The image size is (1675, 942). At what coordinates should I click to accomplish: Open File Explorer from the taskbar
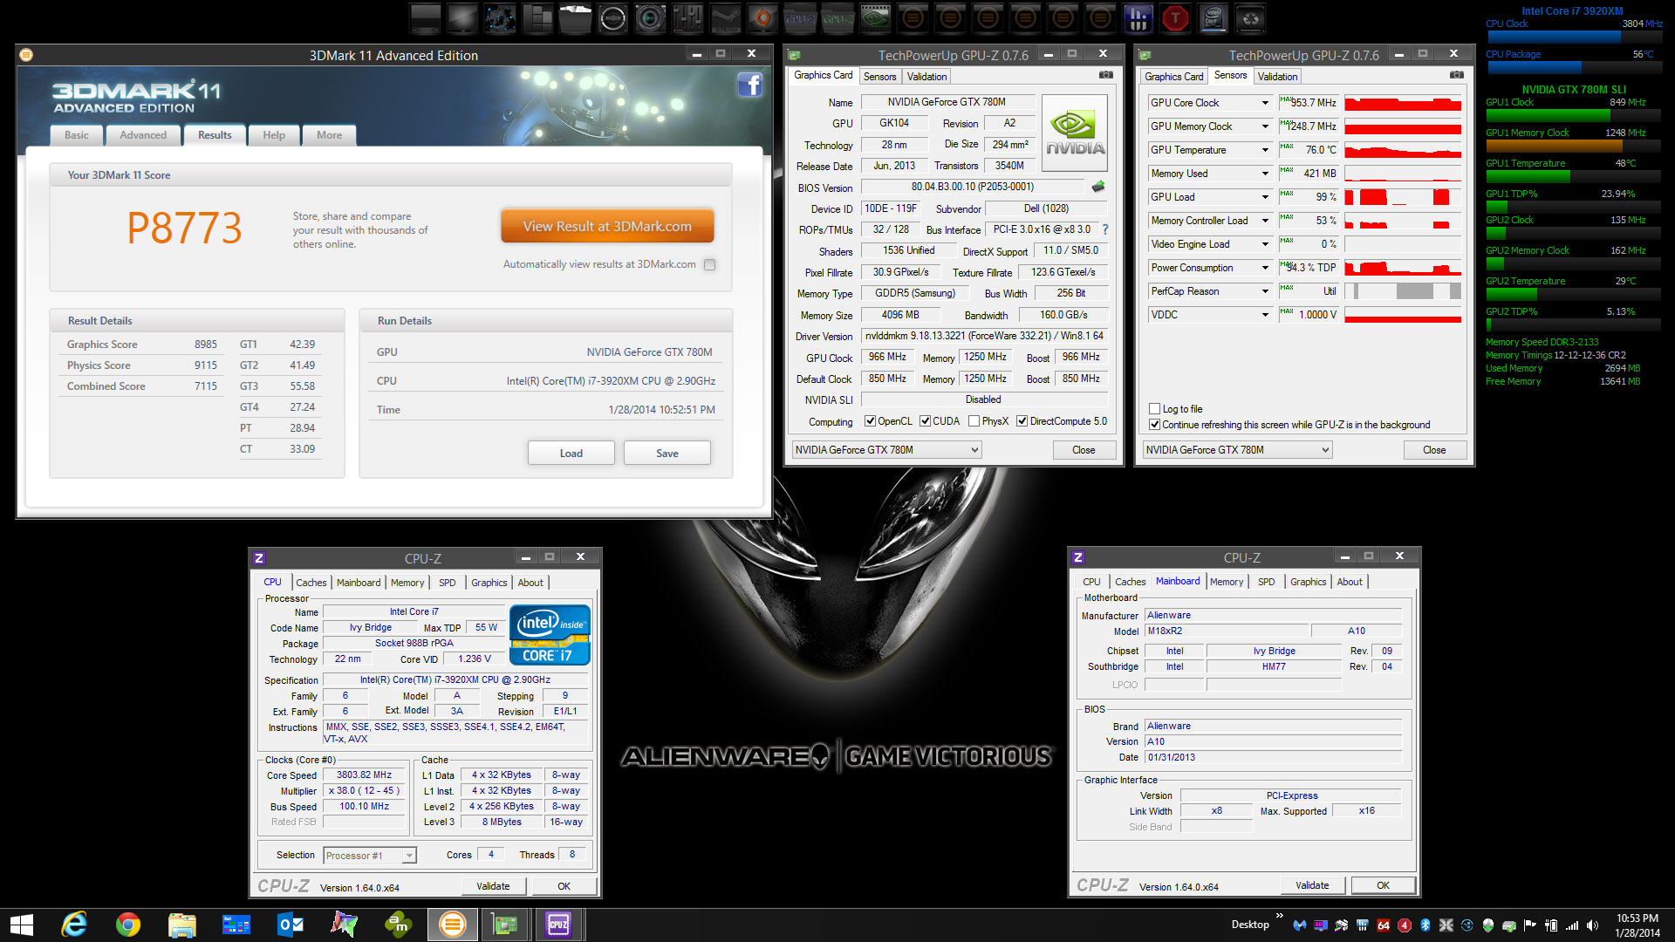[181, 925]
